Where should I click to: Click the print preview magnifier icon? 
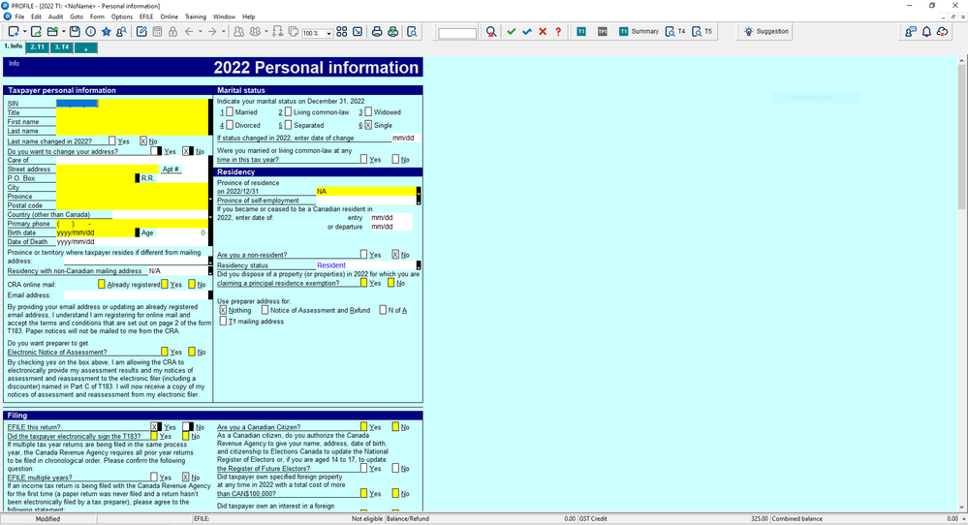(x=412, y=31)
